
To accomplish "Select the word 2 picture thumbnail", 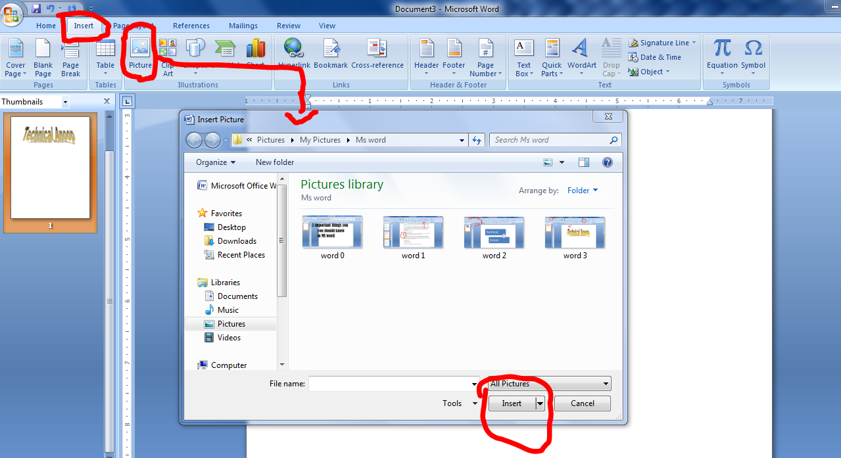I will coord(494,232).
